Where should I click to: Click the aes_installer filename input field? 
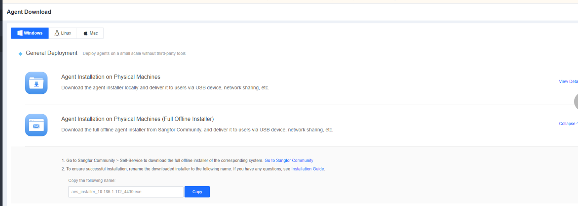coord(125,192)
